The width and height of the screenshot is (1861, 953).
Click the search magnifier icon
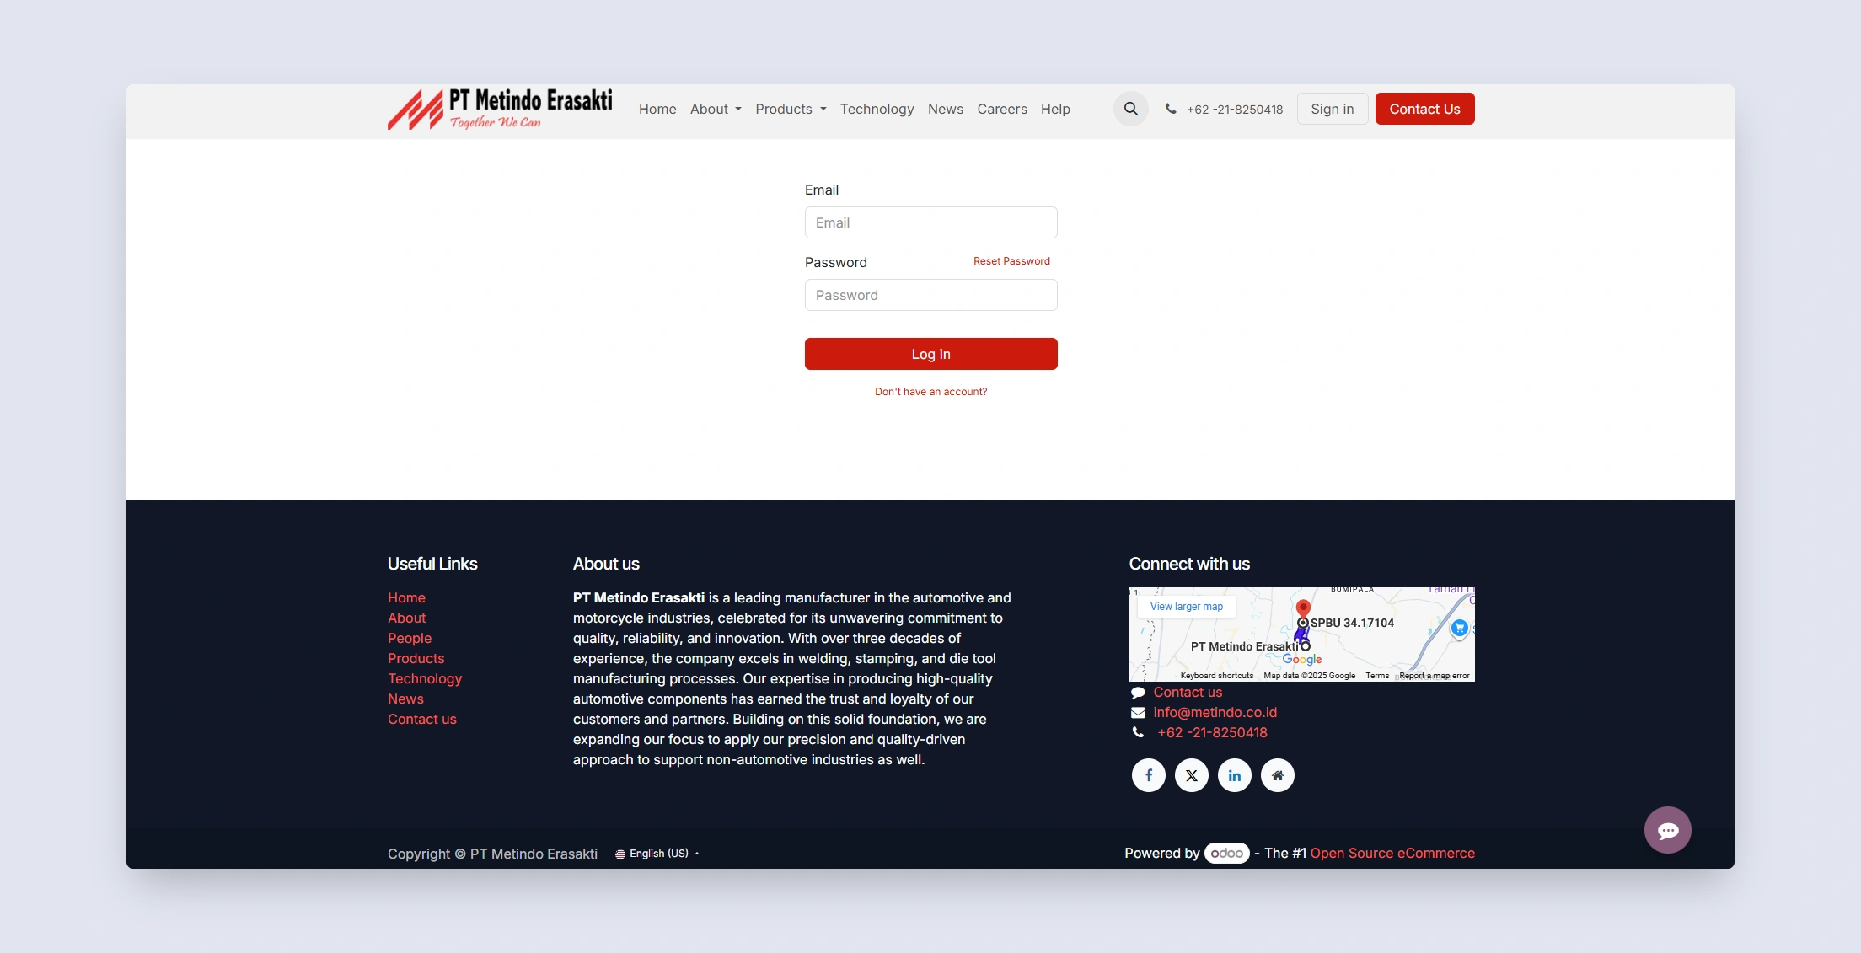1130,109
